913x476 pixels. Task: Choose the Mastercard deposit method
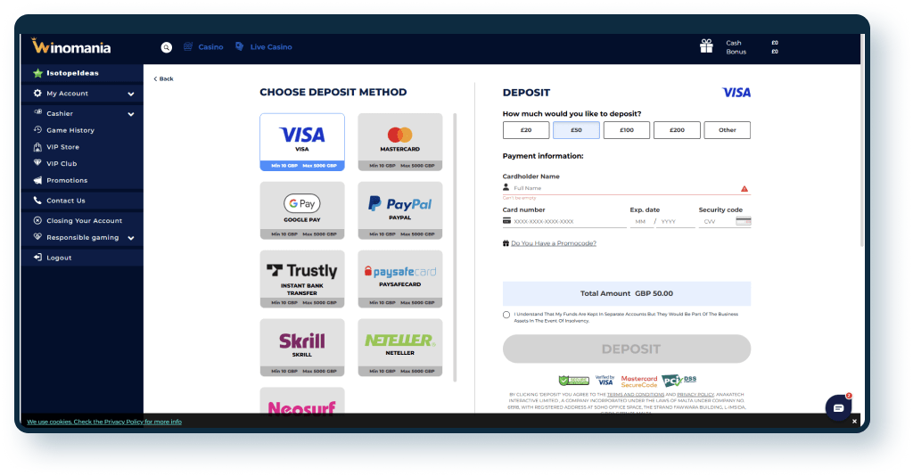click(400, 142)
